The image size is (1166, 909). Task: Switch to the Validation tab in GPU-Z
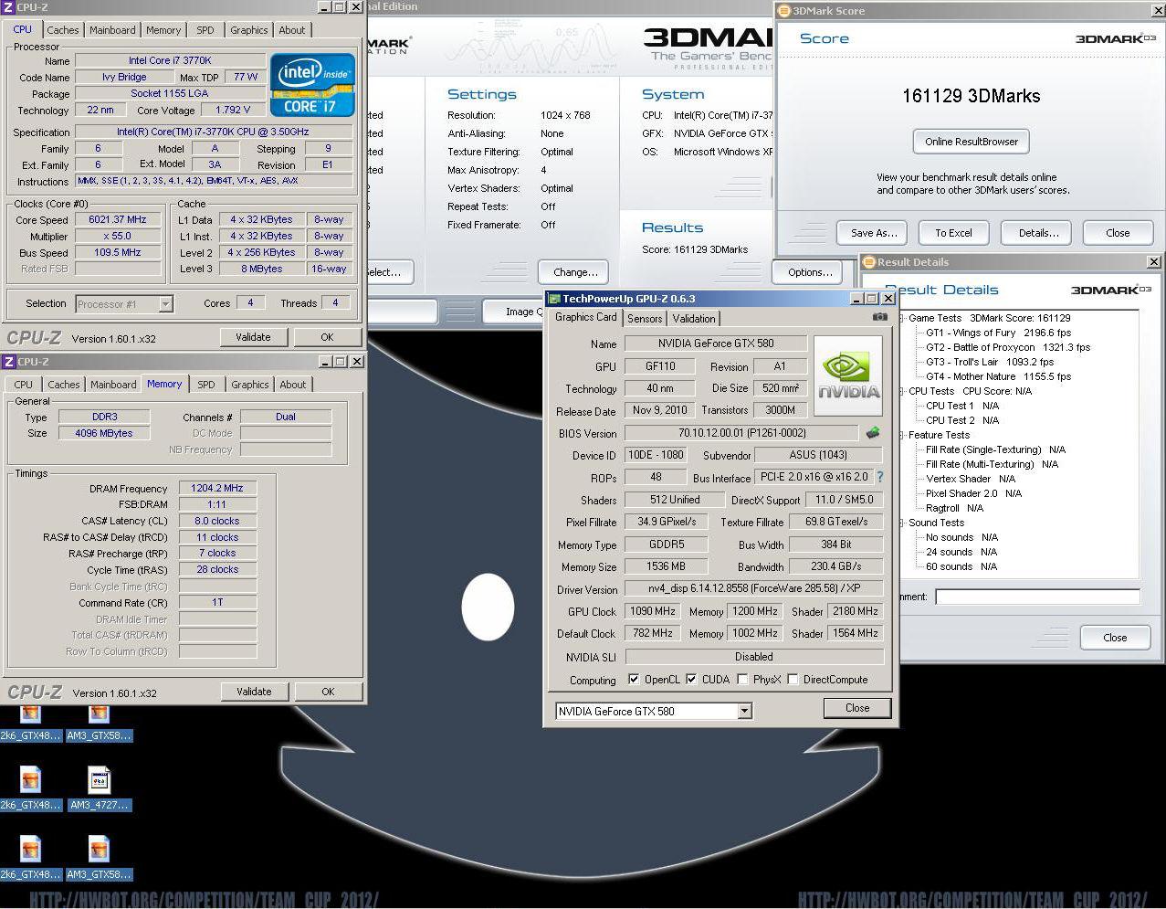pyautogui.click(x=694, y=319)
